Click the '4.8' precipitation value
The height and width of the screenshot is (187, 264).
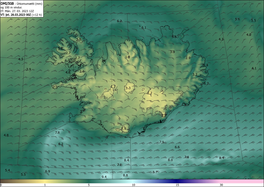[x=6, y=135]
